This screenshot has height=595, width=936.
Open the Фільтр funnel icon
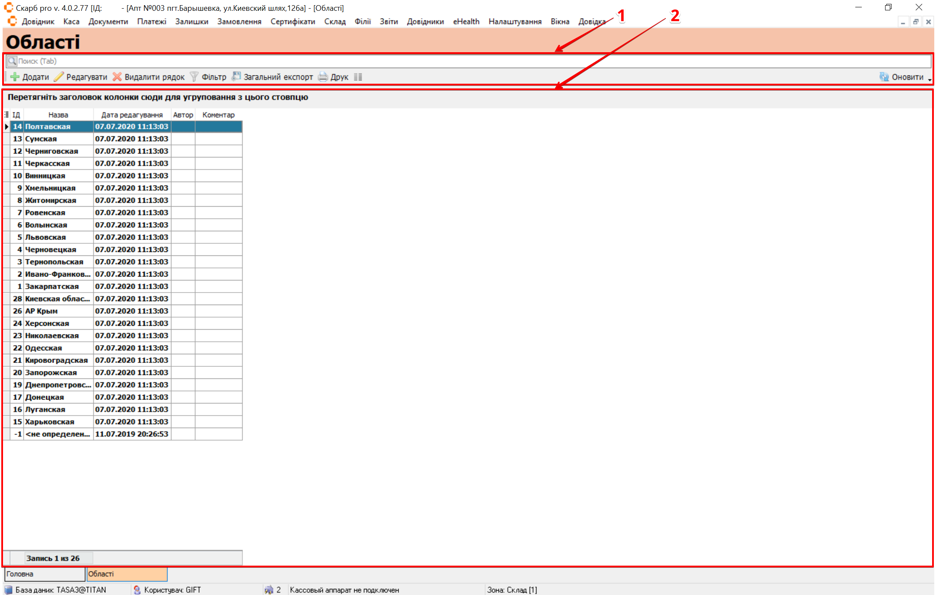(194, 77)
